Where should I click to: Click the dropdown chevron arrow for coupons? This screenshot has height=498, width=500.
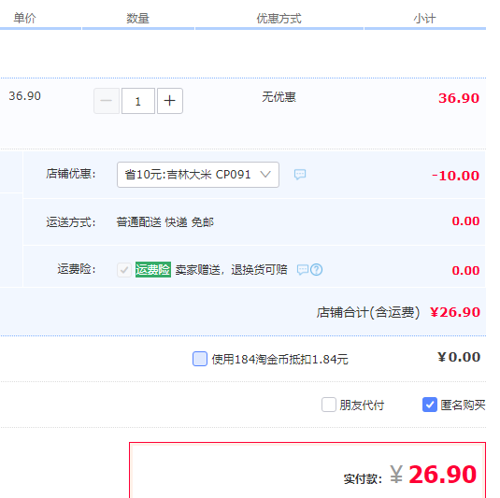coord(265,174)
